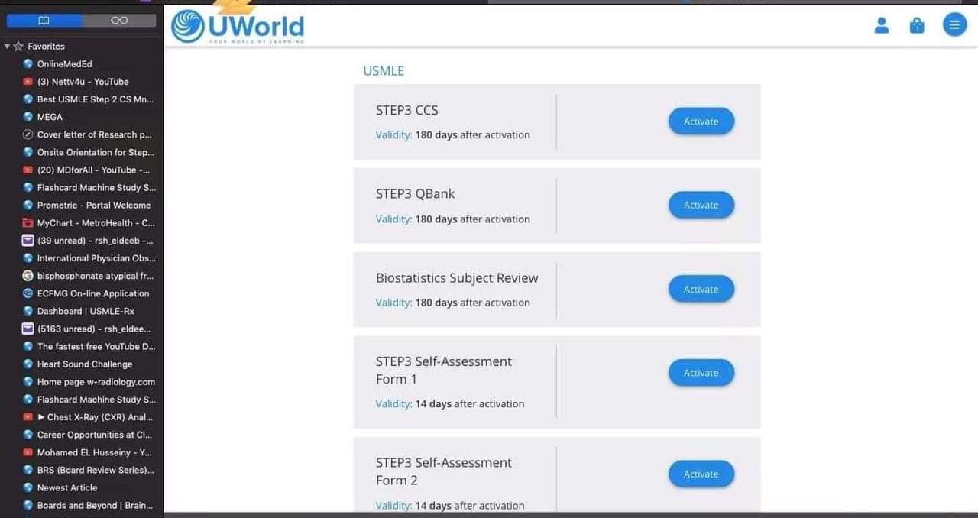This screenshot has width=978, height=518.
Task: Open the shopping cart icon
Action: 916,25
